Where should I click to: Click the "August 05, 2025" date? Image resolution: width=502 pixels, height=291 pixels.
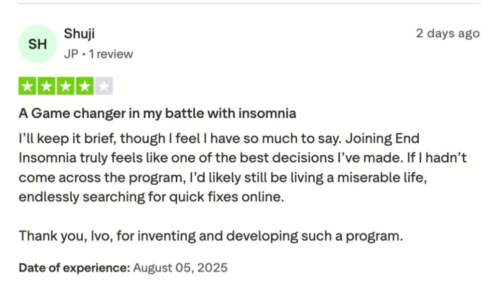180,267
